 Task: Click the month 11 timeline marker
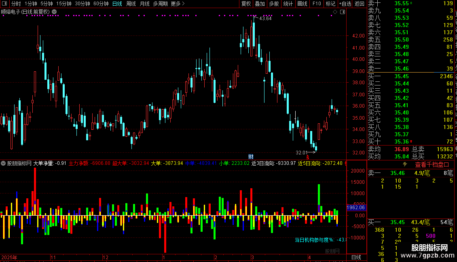(x=53, y=257)
